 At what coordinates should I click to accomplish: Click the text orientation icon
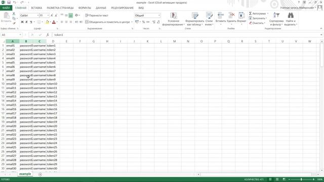[x=76, y=15]
